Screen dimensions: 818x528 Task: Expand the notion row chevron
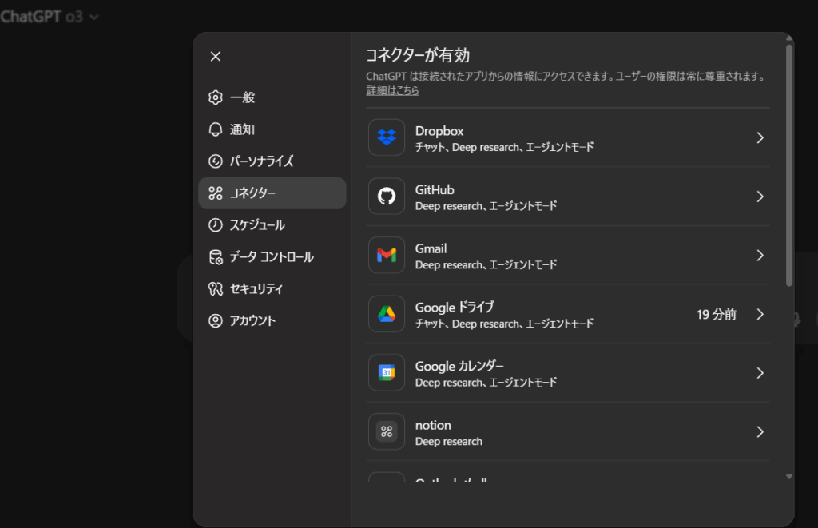[x=760, y=432]
